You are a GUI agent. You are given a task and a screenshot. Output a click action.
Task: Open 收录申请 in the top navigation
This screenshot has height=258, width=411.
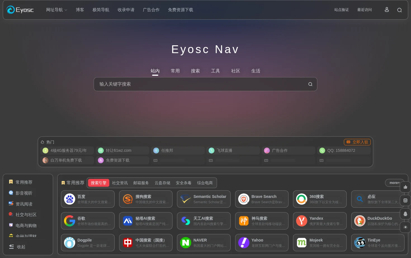coord(126,10)
